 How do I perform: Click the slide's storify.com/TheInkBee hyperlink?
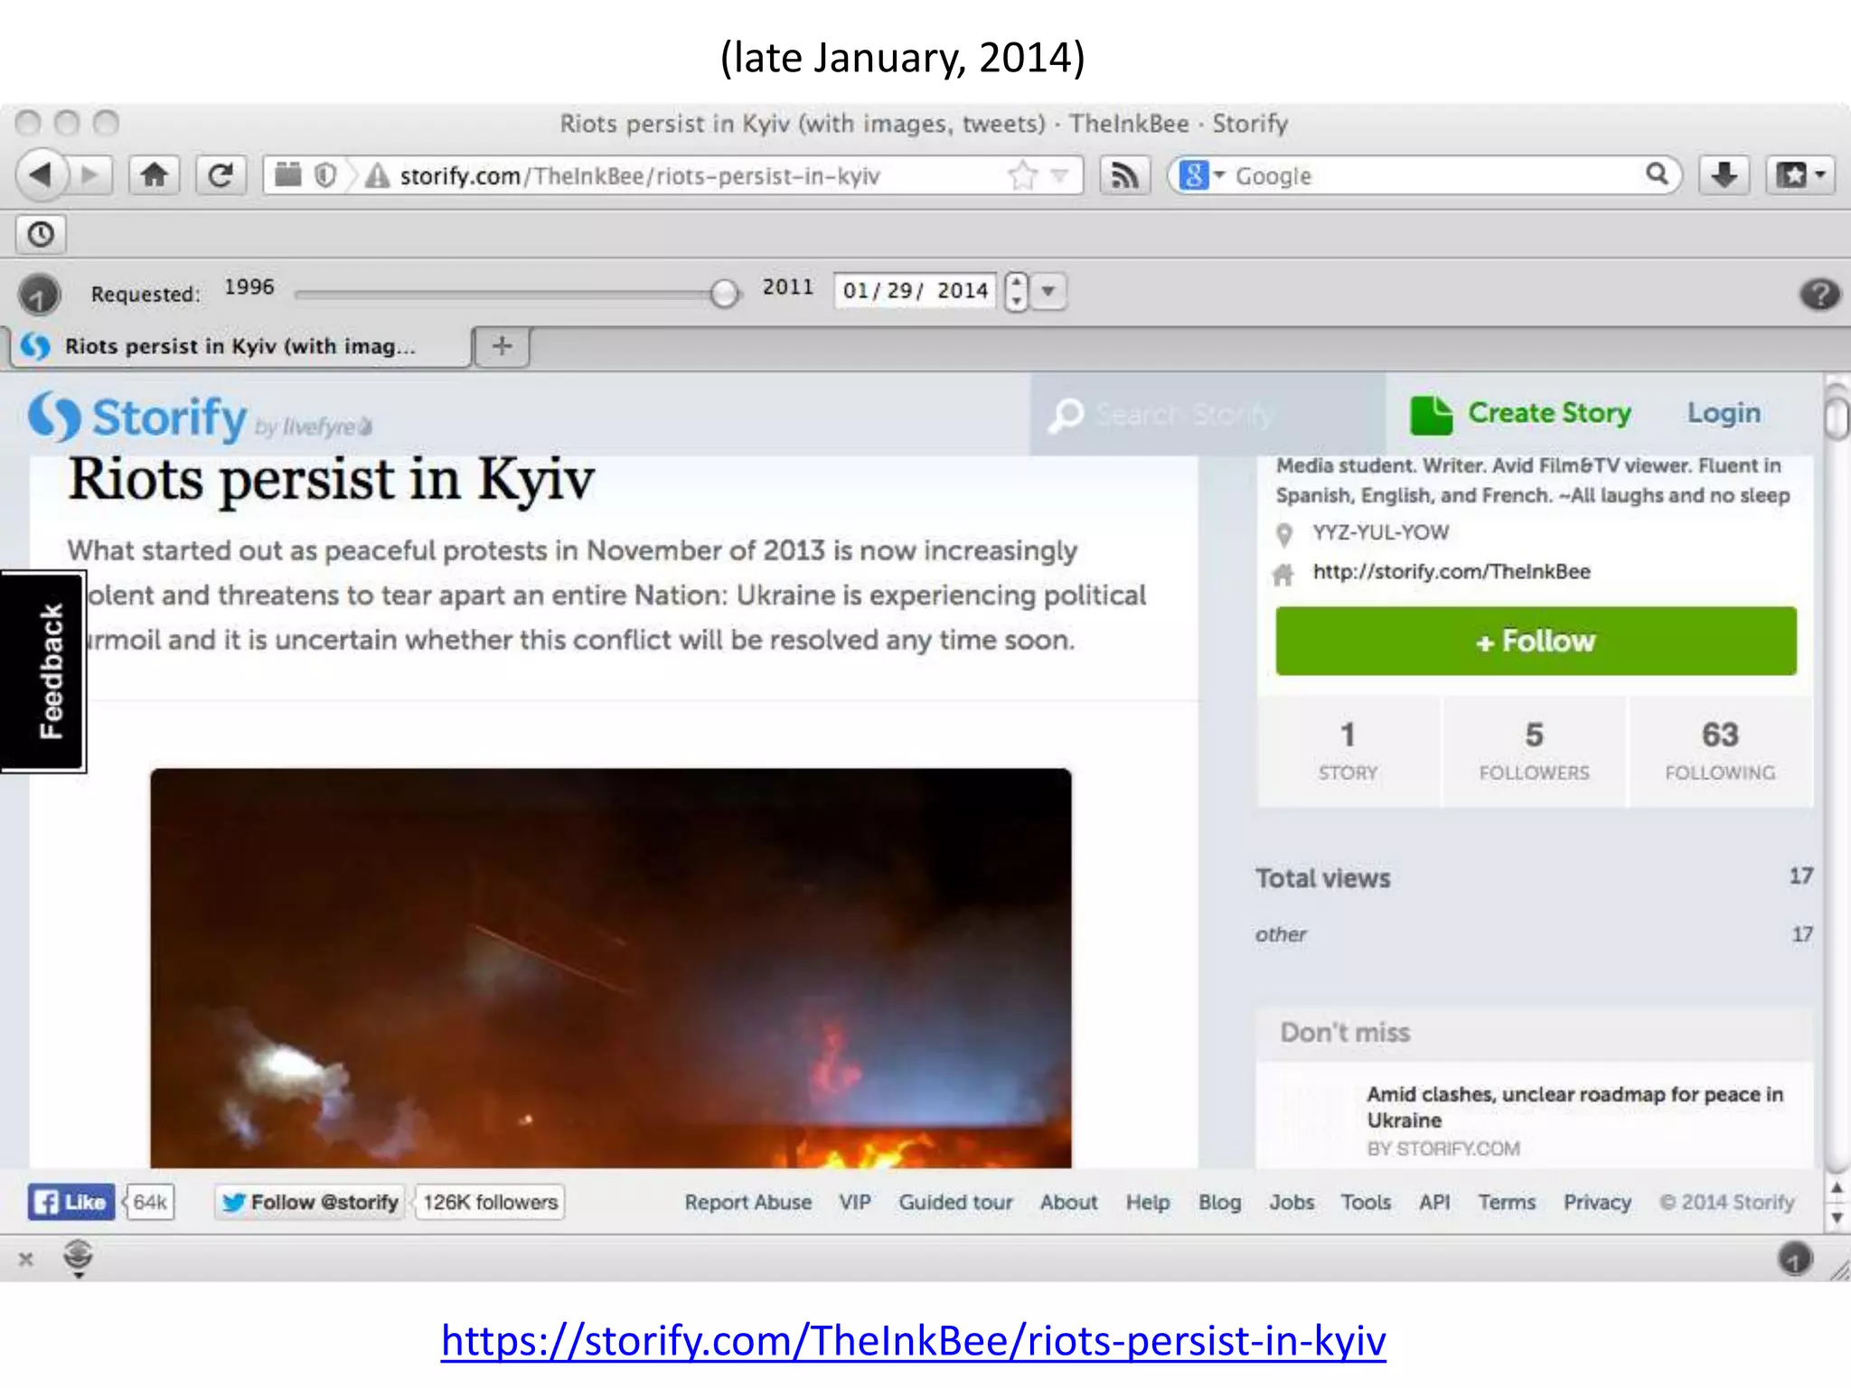pos(913,1340)
